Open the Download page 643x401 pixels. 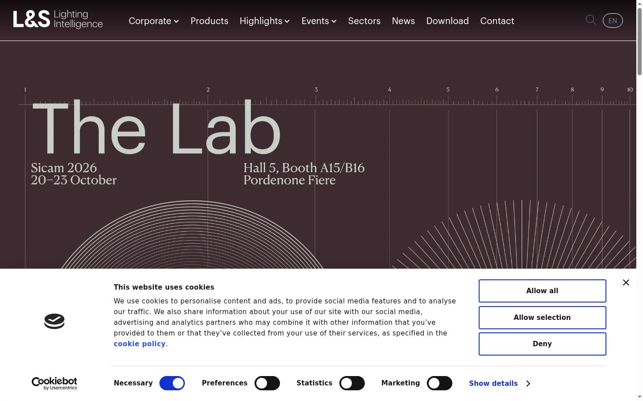tap(447, 21)
